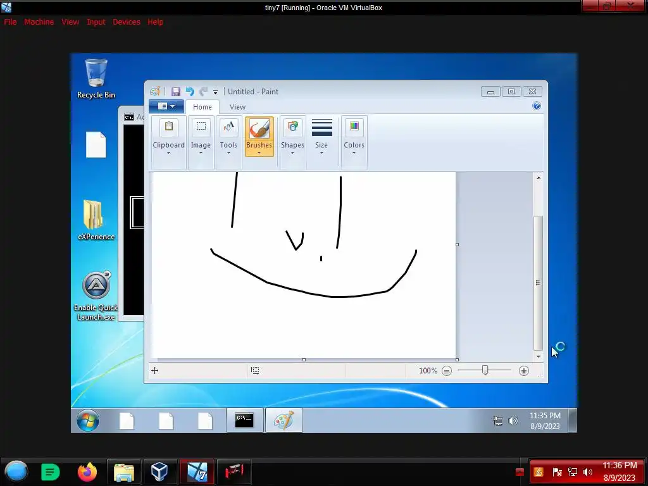The height and width of the screenshot is (486, 648).
Task: Open the Size line thickness icon
Action: point(321,128)
